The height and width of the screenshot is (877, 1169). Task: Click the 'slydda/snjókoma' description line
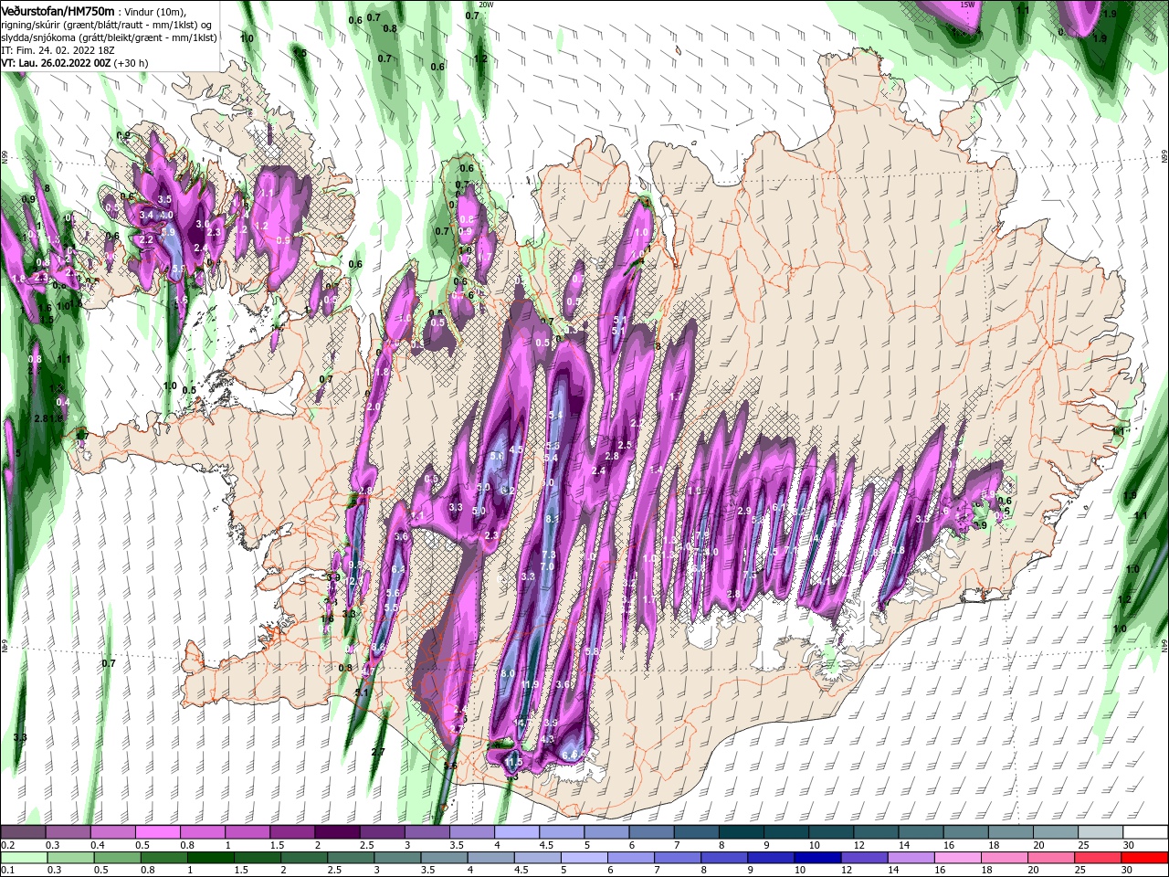109,37
